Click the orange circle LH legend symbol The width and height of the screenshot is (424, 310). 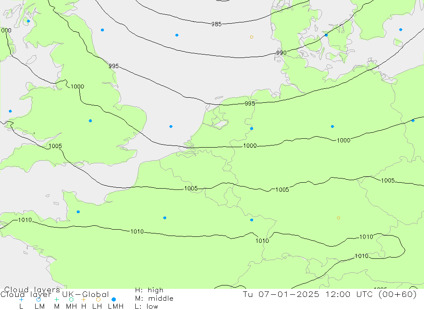point(98,299)
